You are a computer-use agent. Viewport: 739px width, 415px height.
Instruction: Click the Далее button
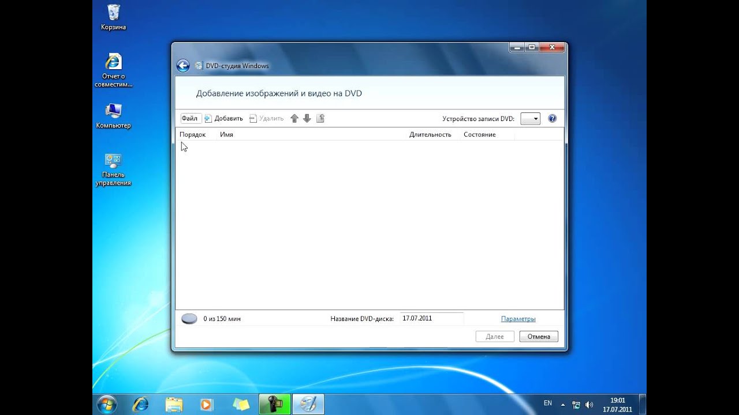[495, 337]
